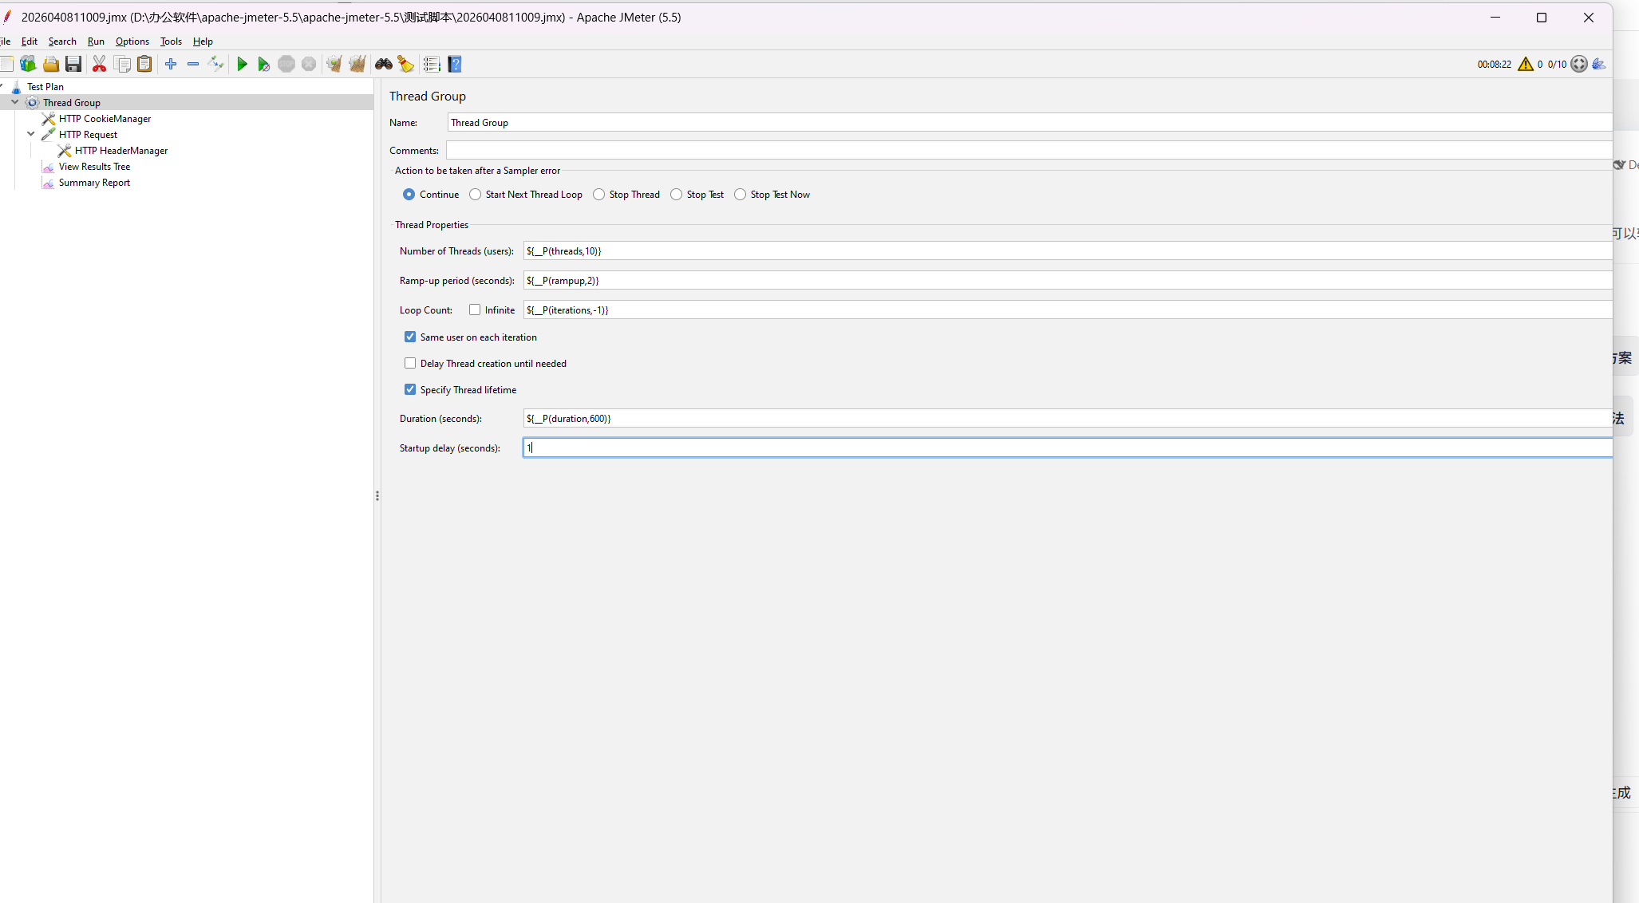Select the Stop Thread radio button
The image size is (1639, 903).
599,195
